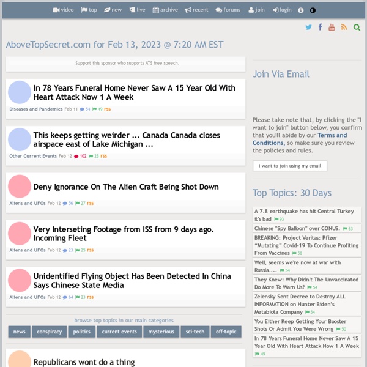Open the Republicans wont do a thing headline
Screen dimensions: 367x367
(84, 362)
